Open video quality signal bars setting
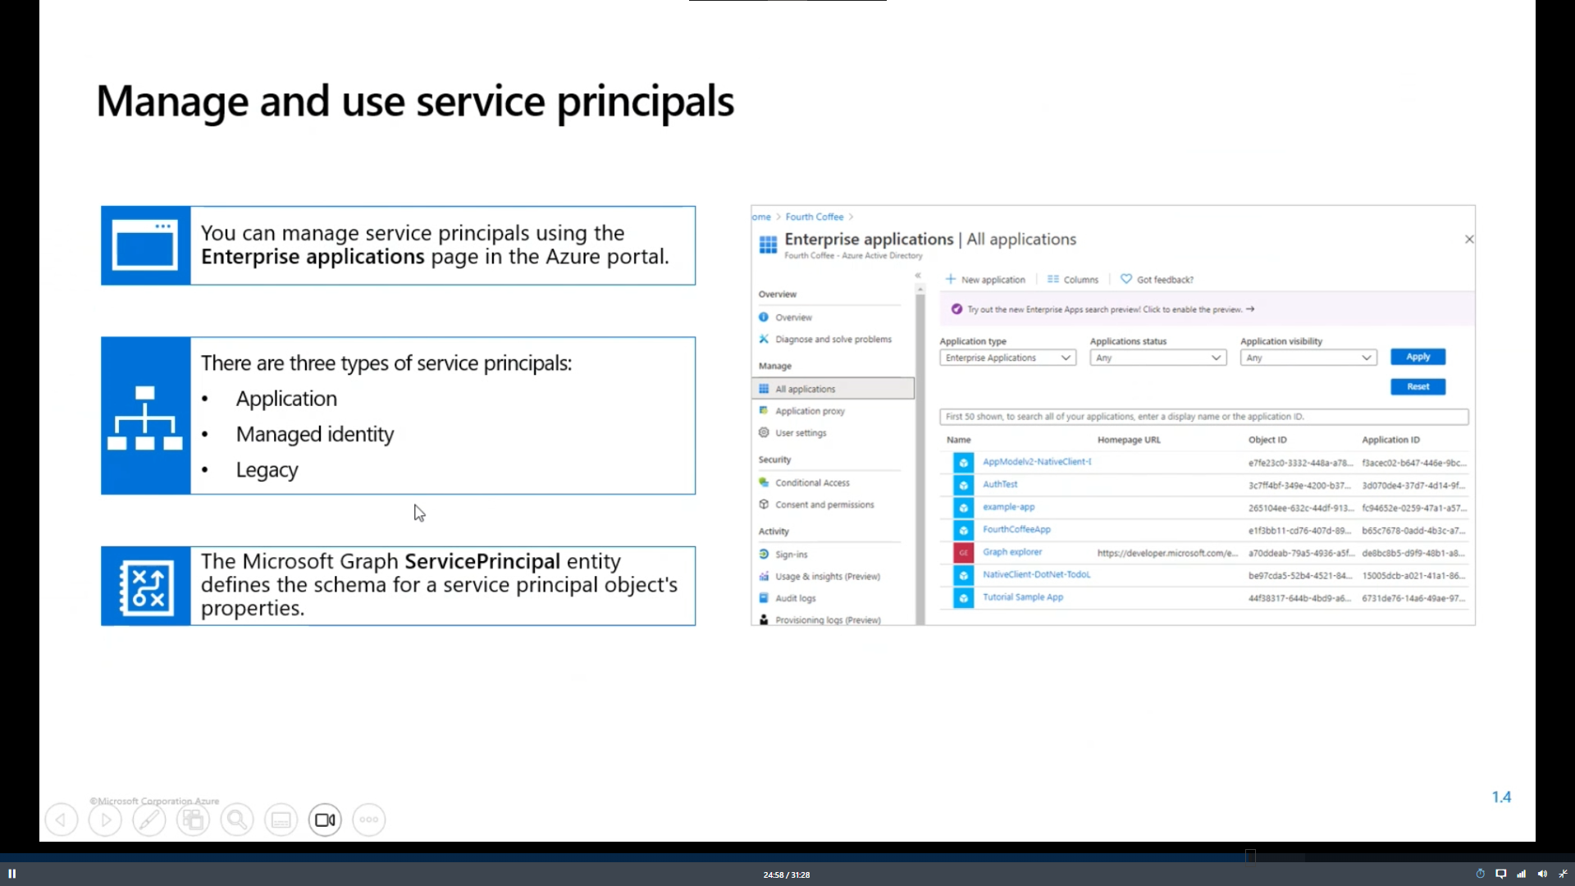The height and width of the screenshot is (886, 1575). 1522,874
